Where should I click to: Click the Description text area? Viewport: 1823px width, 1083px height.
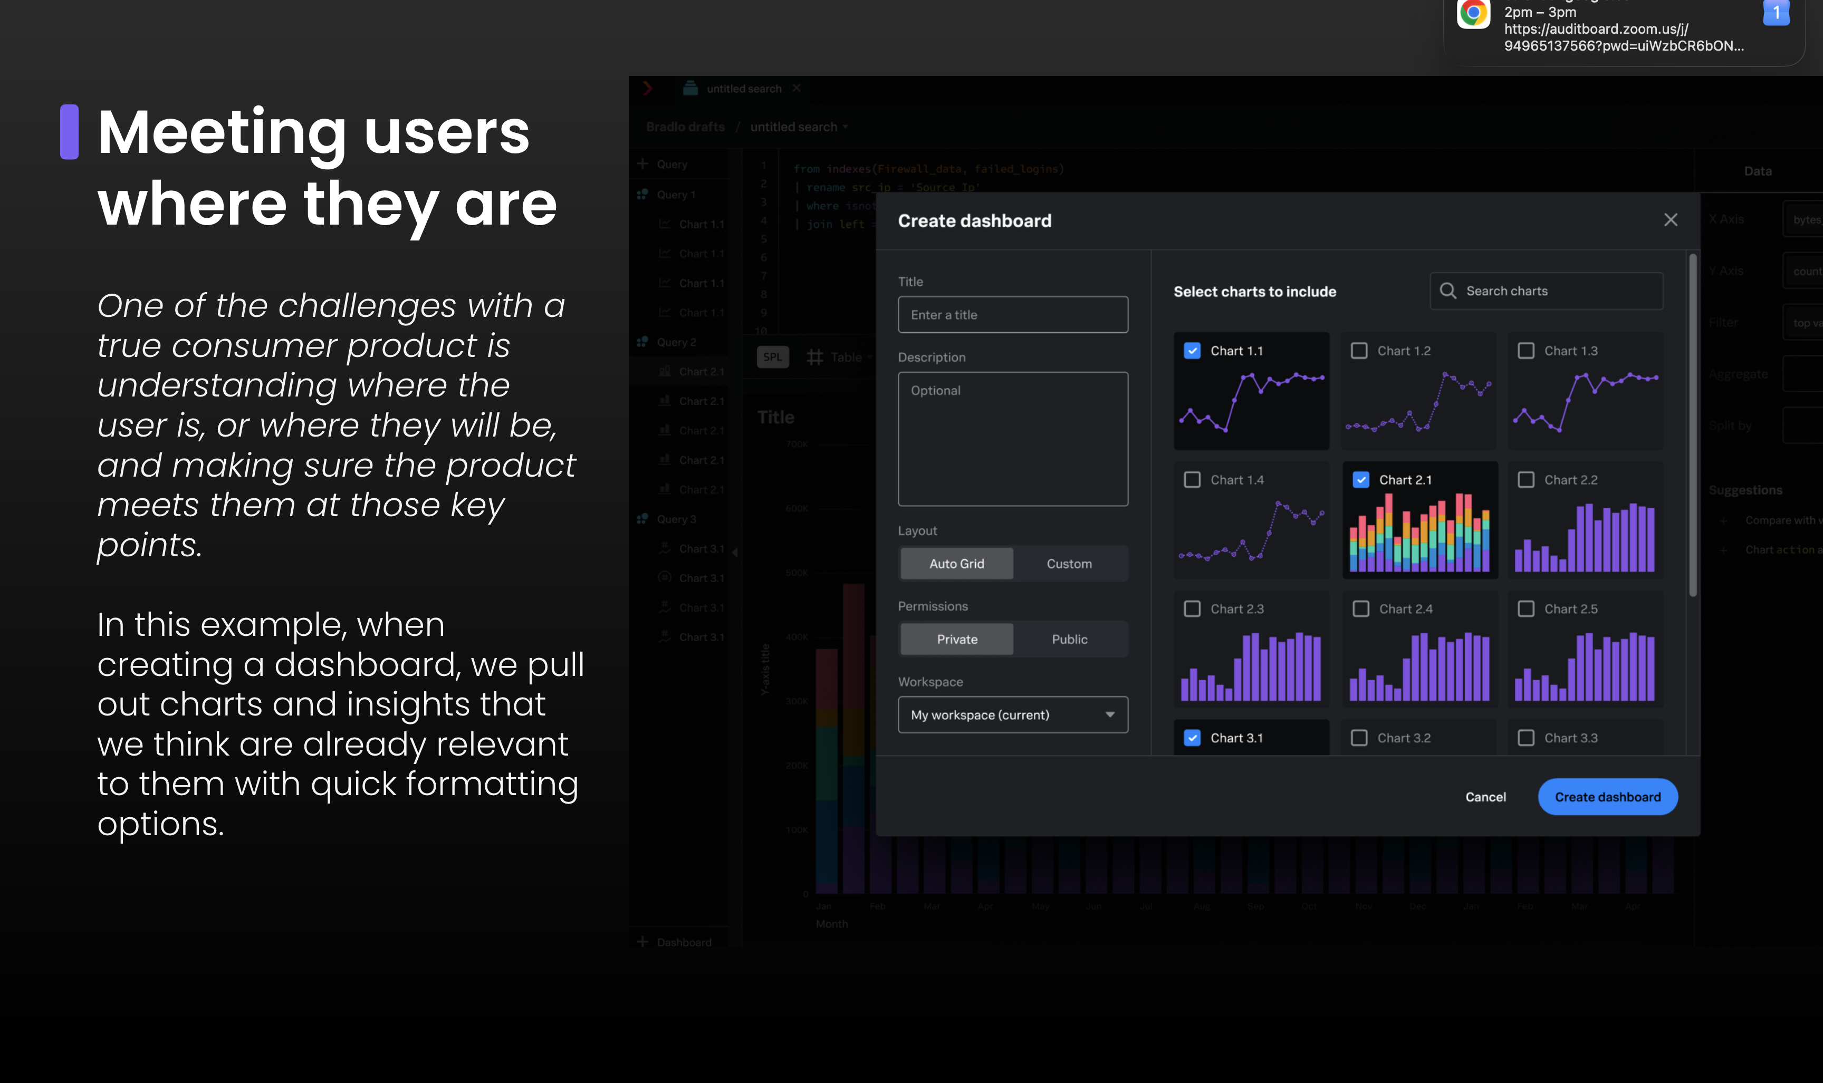[1013, 439]
